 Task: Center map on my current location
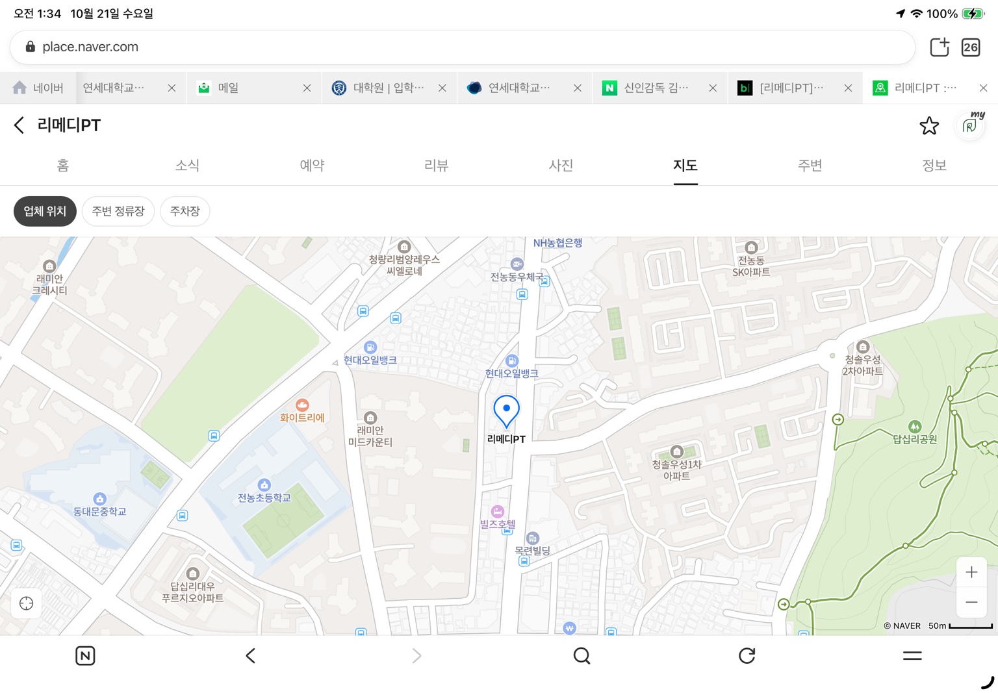(26, 603)
